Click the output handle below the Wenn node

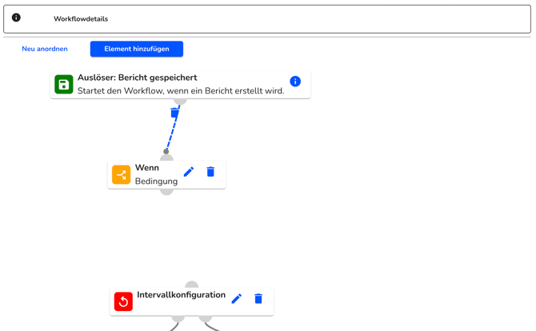[x=166, y=192]
